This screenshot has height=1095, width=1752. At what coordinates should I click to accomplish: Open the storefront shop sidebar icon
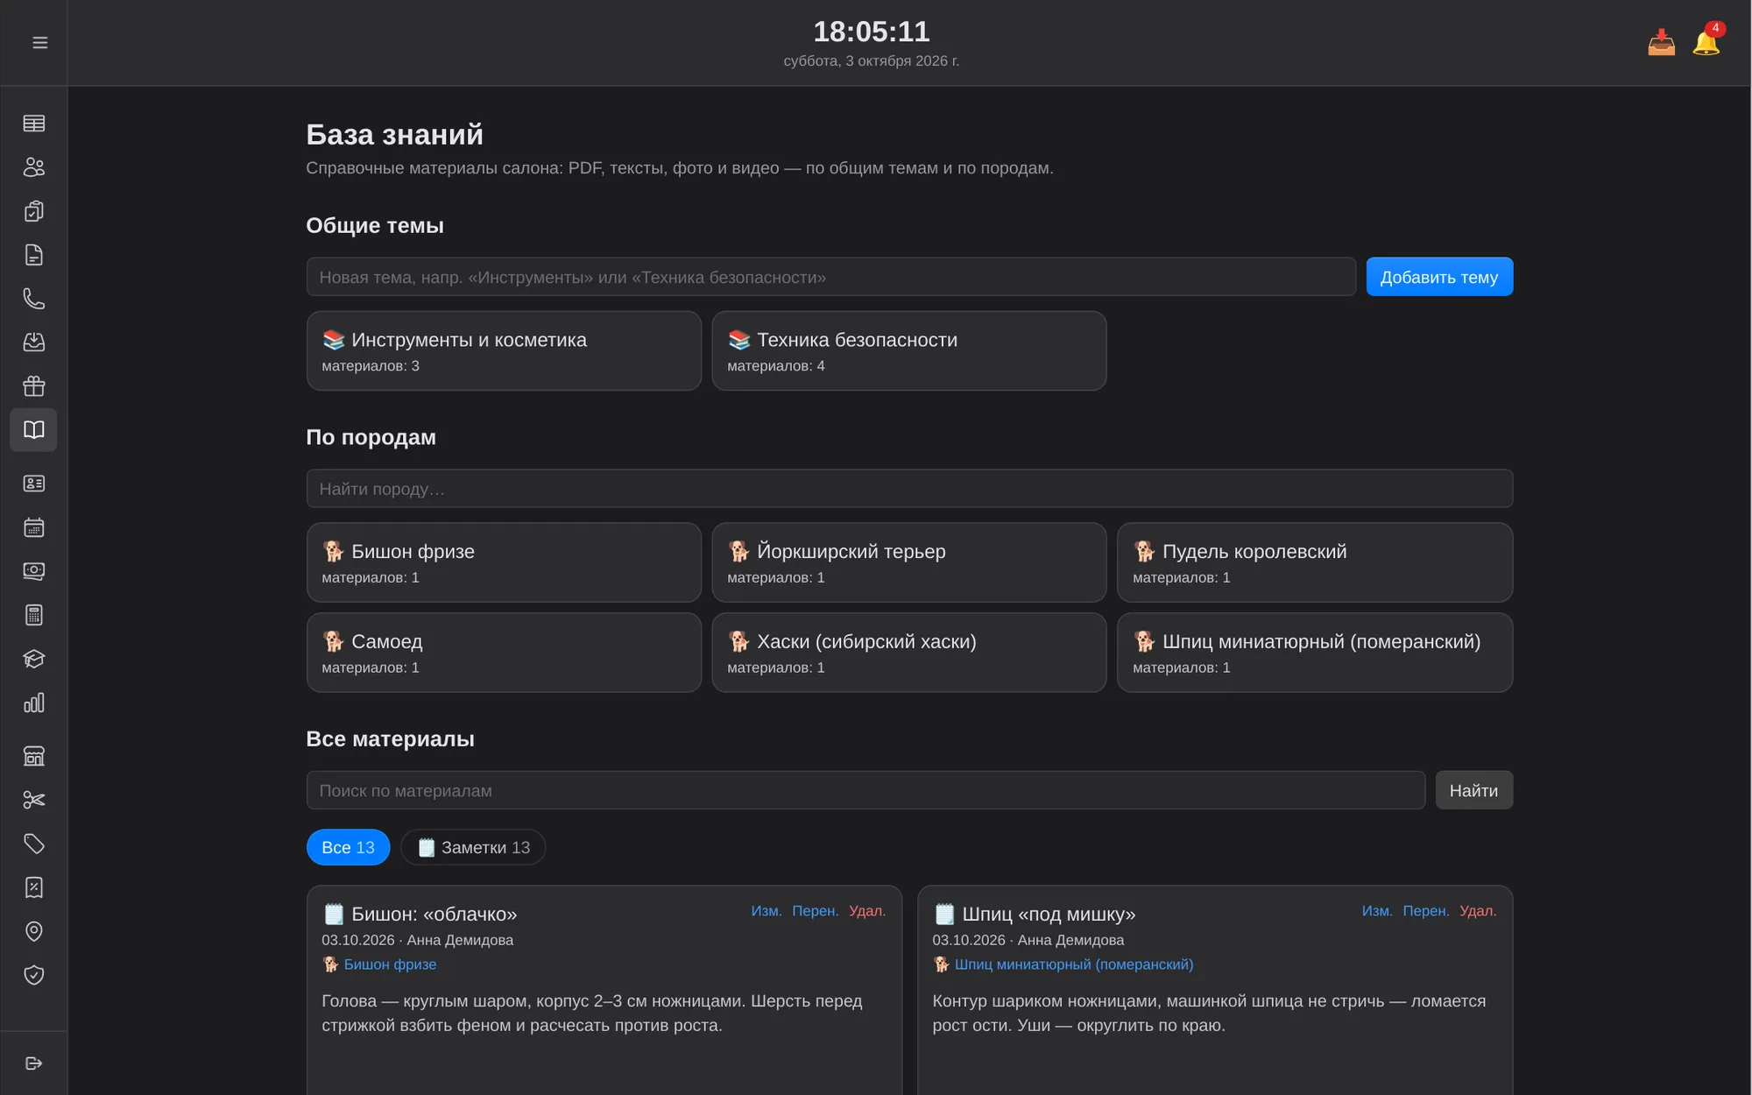(x=34, y=756)
